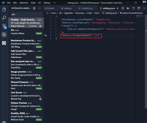Open the Debug view in activity bar
The width and height of the screenshot is (147, 123).
tap(4, 35)
